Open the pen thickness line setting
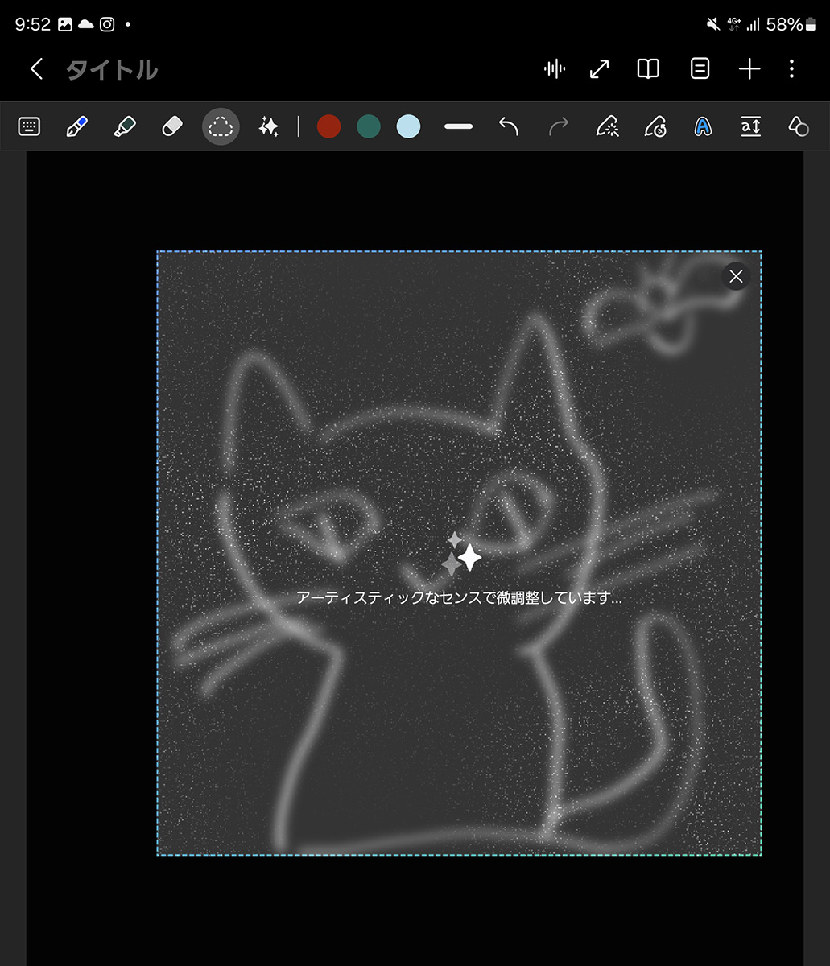 pyautogui.click(x=458, y=126)
